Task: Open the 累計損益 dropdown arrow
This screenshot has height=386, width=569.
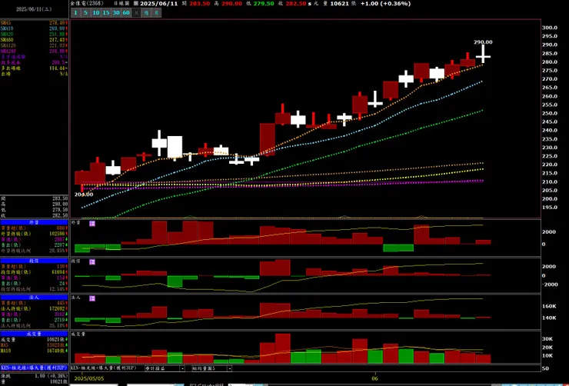Action: click(x=182, y=368)
